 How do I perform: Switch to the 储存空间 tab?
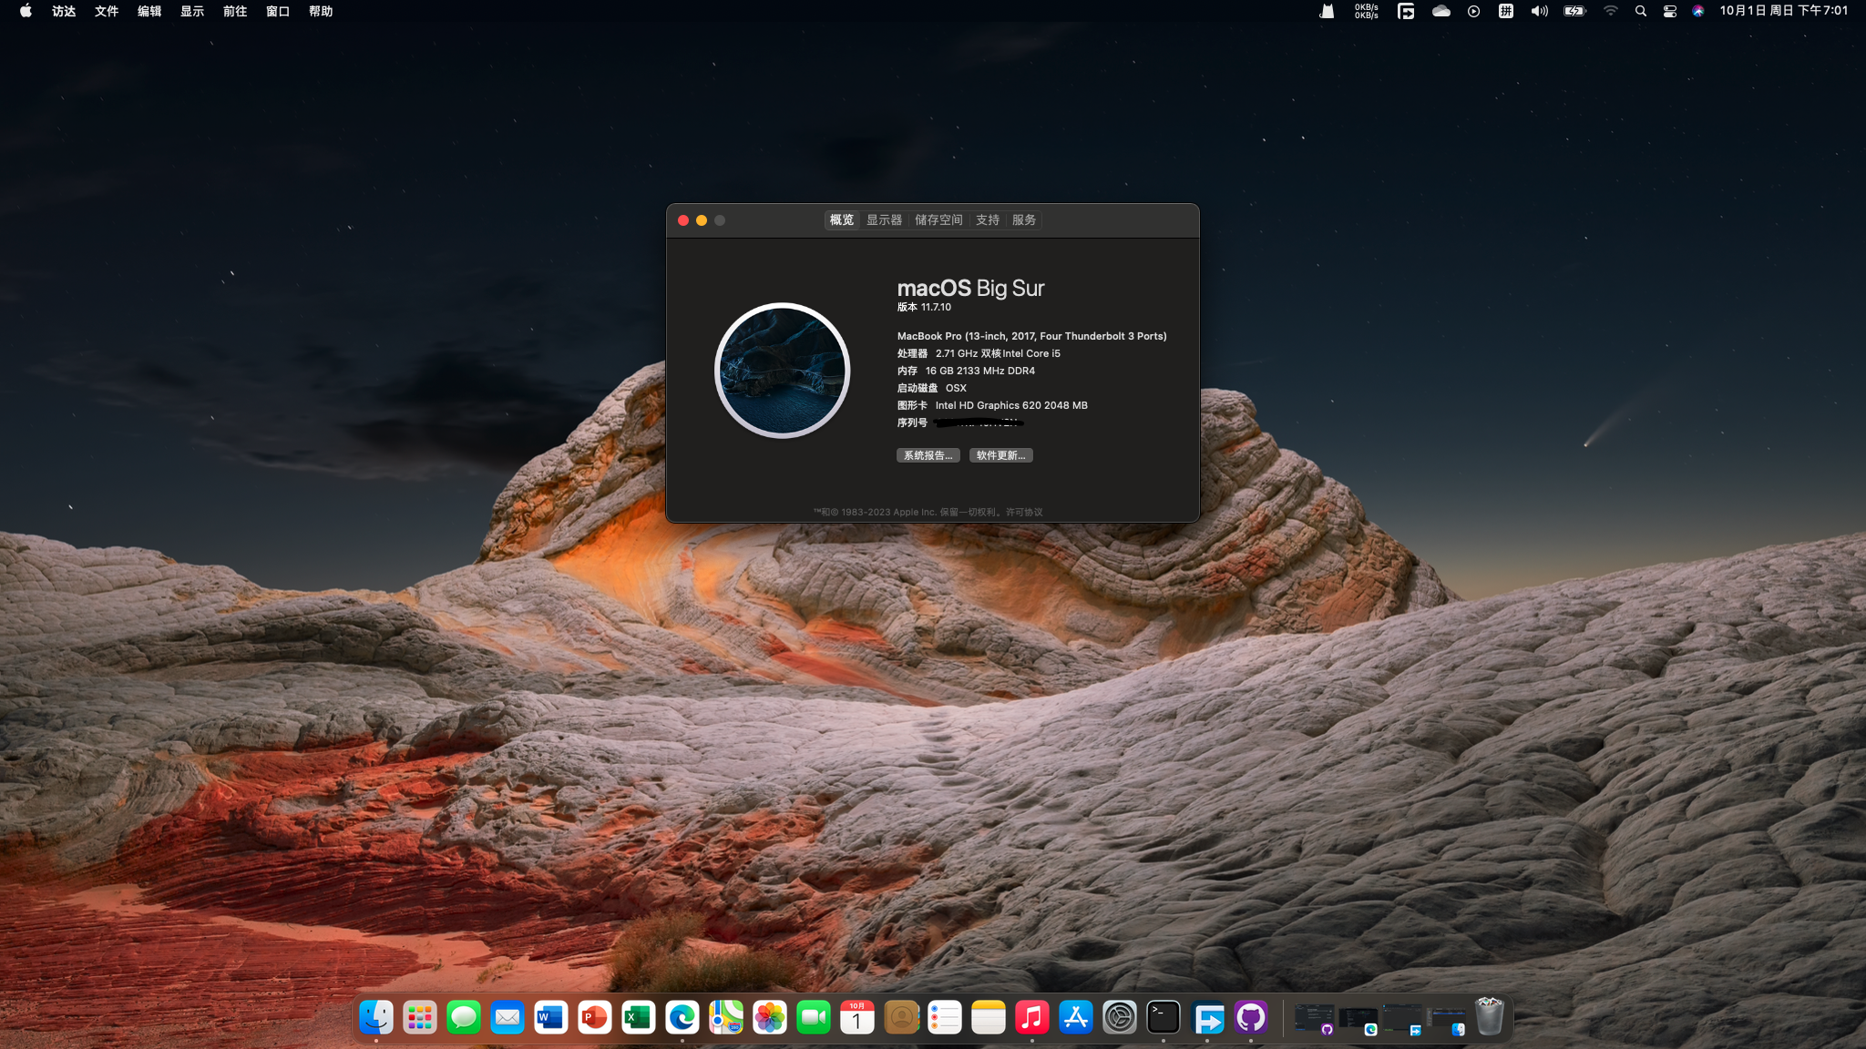tap(938, 220)
